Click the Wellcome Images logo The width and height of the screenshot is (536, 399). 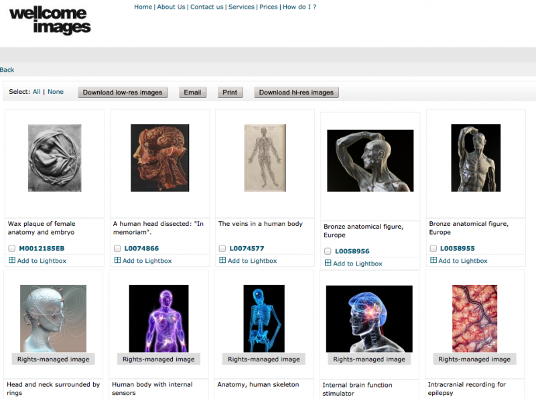click(x=50, y=20)
